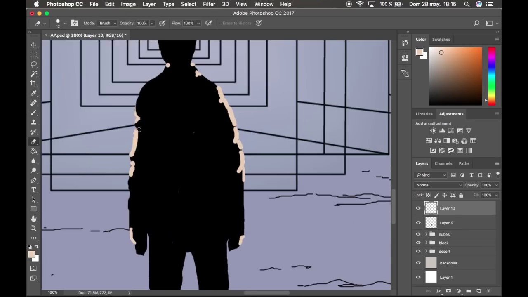Image resolution: width=528 pixels, height=297 pixels.
Task: Expand the desert layer group
Action: (x=426, y=251)
